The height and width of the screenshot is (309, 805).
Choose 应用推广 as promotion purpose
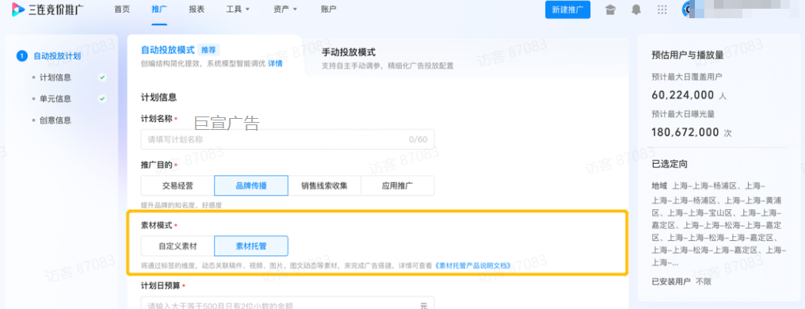(398, 185)
